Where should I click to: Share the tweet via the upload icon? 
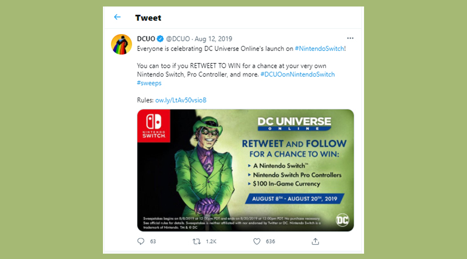[x=315, y=241]
